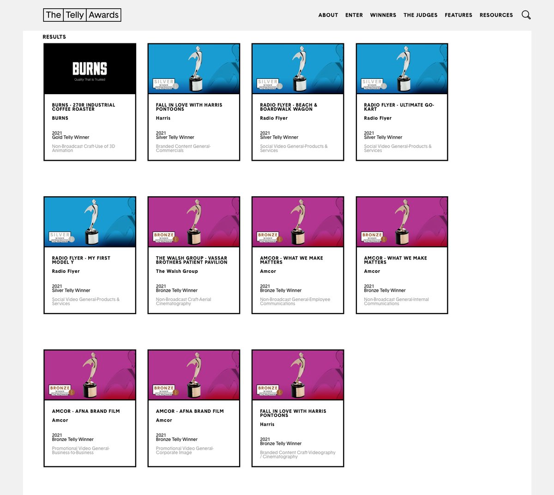Open Amcor What We Make Matters Employee Communications title
Image resolution: width=554 pixels, height=495 pixels.
point(291,260)
